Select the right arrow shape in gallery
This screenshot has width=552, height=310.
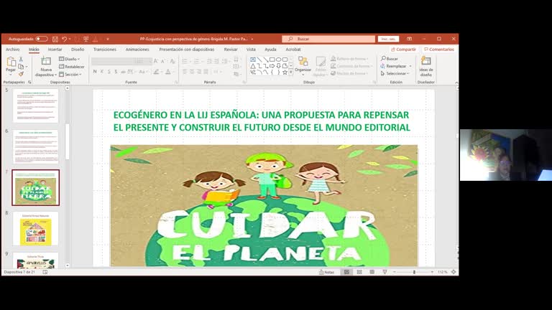(x=272, y=66)
